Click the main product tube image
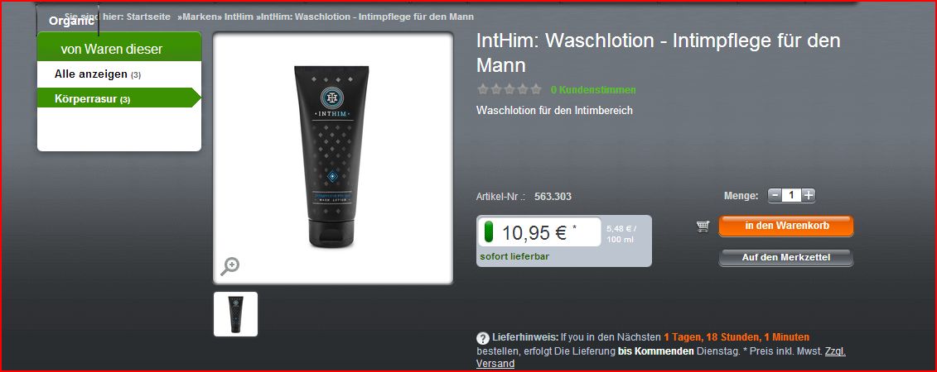This screenshot has width=937, height=372. pos(331,156)
